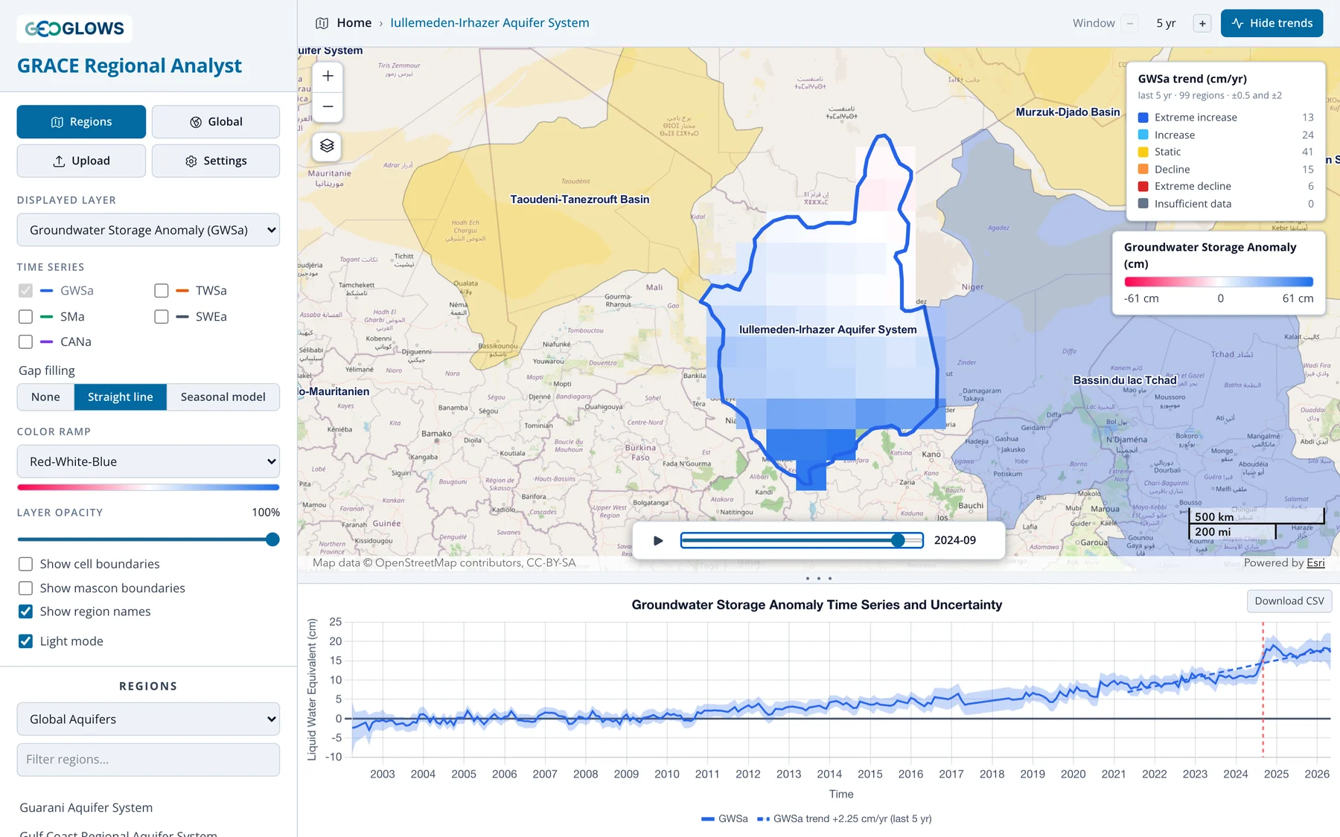1340x837 pixels.
Task: Play the time animation
Action: (658, 540)
